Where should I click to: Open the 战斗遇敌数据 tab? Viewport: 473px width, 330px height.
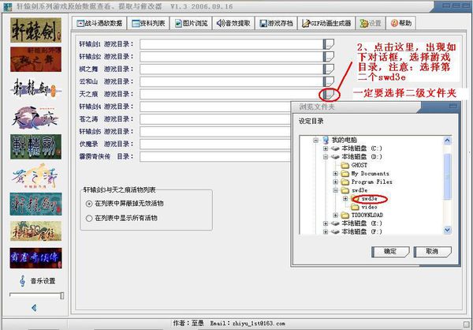coord(99,23)
